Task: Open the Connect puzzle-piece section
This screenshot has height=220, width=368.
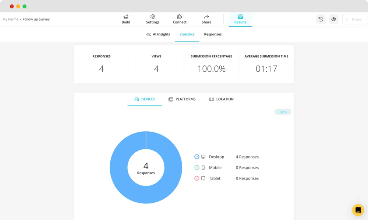Action: click(x=180, y=19)
